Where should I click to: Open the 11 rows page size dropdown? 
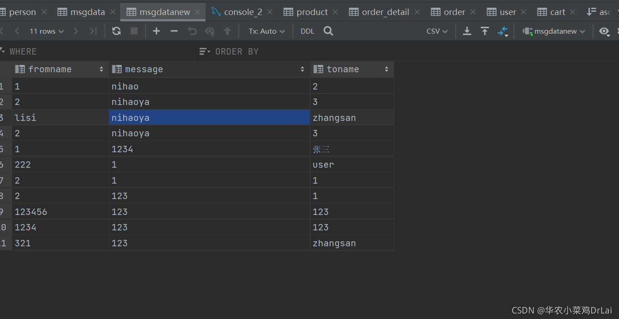tap(47, 31)
